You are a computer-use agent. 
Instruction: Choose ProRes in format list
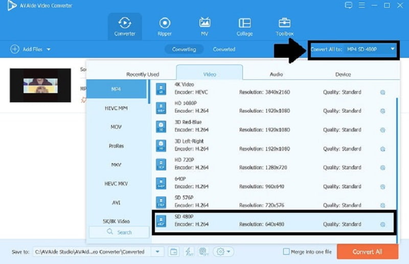pos(117,146)
